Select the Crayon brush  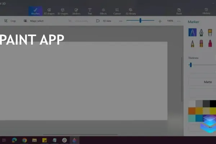coord(210,44)
